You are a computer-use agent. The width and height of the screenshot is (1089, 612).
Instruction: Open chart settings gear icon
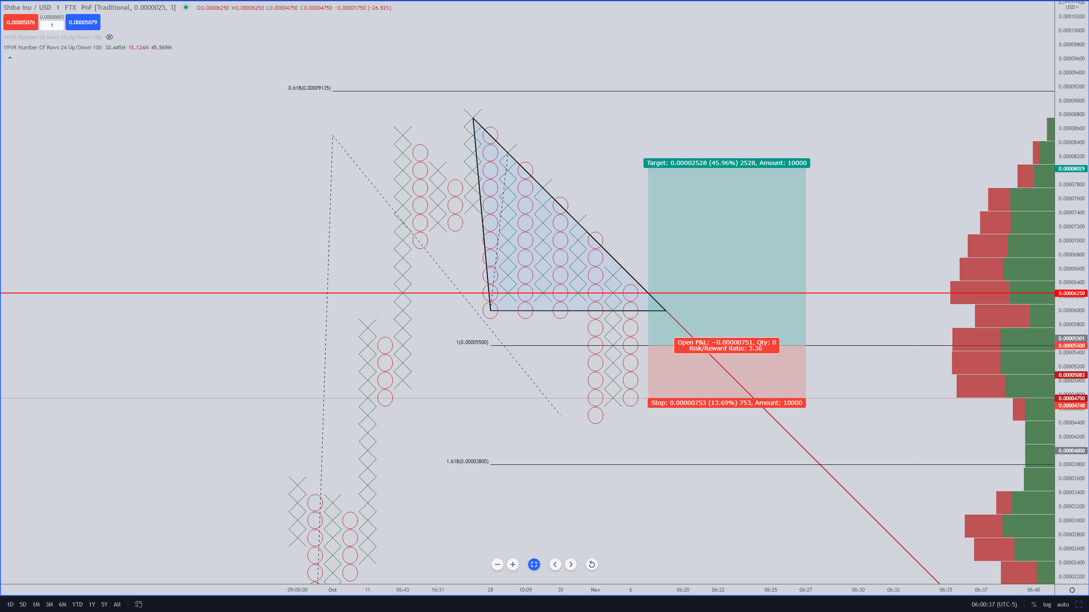(x=1072, y=590)
